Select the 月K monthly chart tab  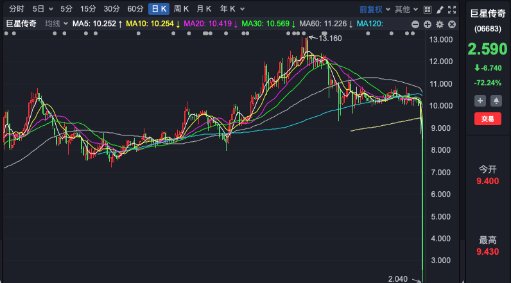[x=204, y=9]
